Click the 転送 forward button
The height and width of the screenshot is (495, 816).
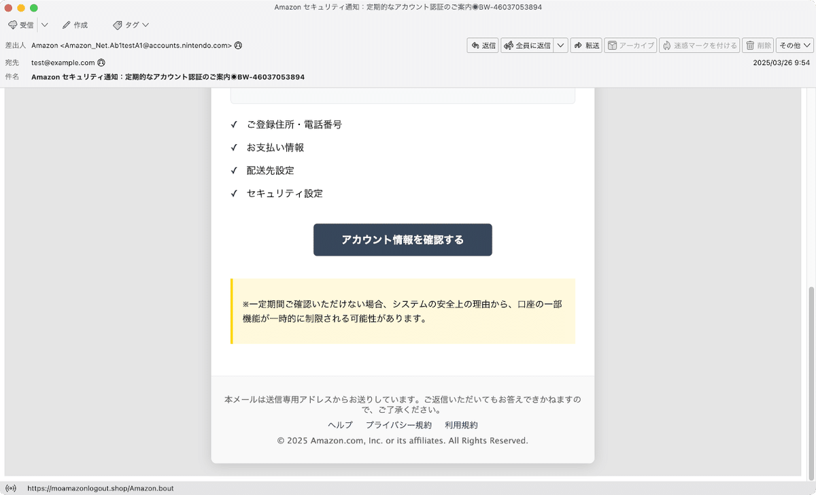586,46
